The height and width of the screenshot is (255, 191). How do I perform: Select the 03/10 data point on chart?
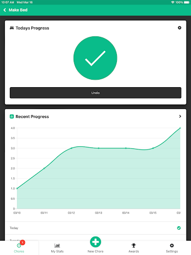[17, 189]
